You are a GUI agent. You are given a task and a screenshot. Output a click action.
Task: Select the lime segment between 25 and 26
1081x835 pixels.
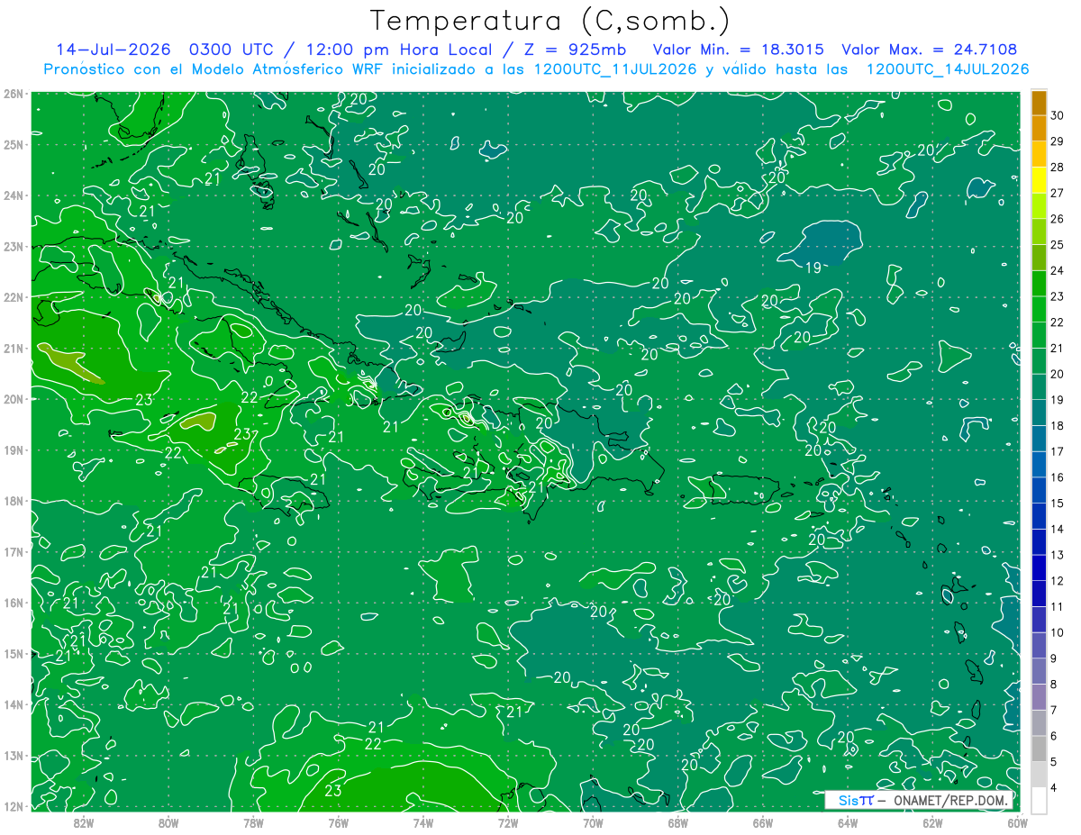coord(1039,231)
